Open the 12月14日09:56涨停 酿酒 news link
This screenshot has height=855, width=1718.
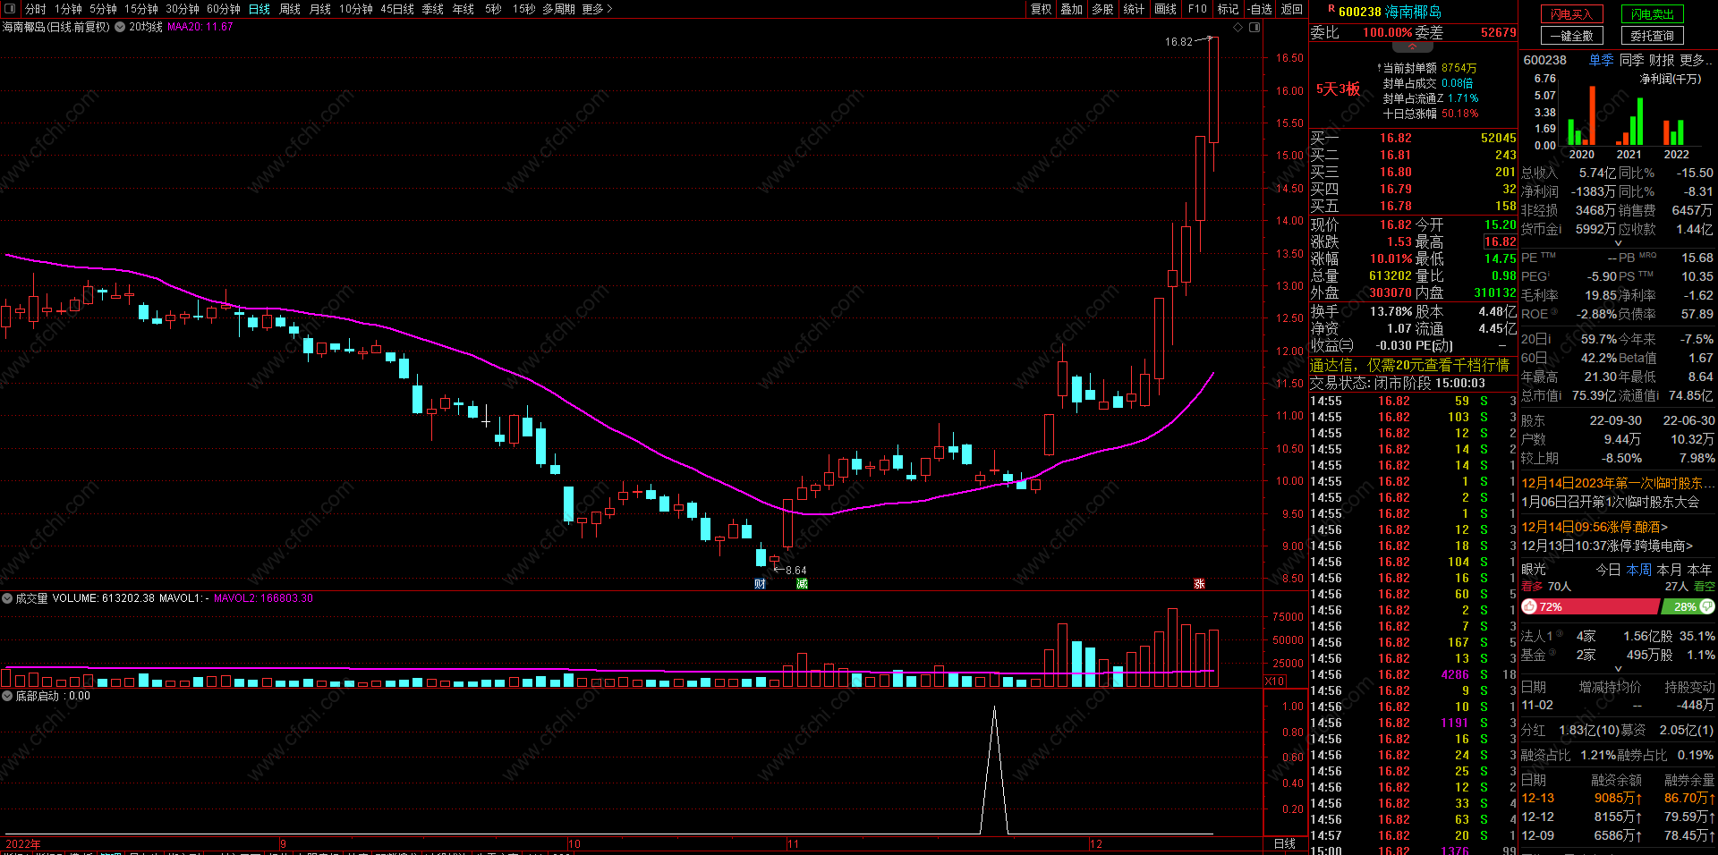1595,527
